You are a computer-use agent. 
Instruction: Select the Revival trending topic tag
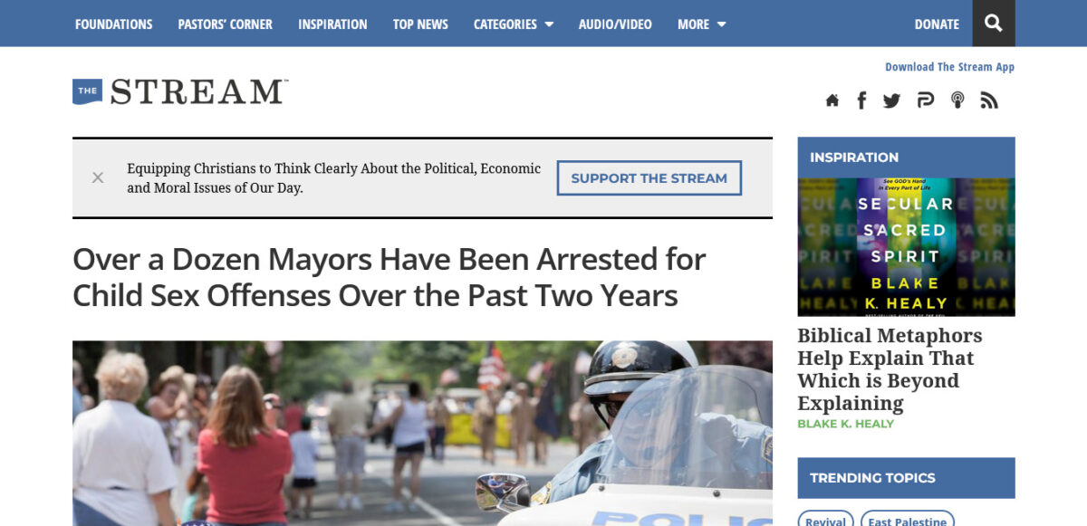(x=825, y=521)
